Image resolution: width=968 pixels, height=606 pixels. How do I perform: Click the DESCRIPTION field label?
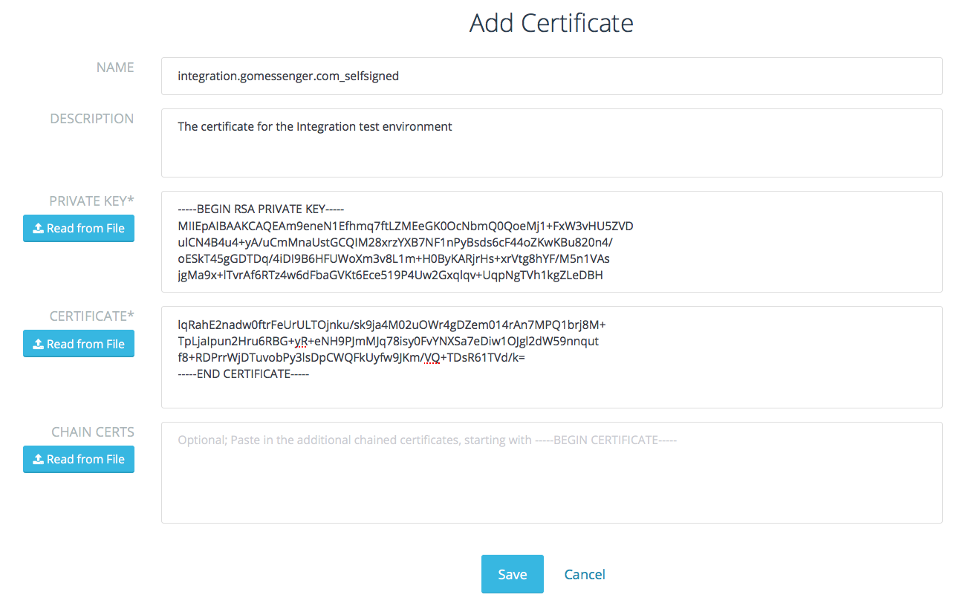[92, 119]
